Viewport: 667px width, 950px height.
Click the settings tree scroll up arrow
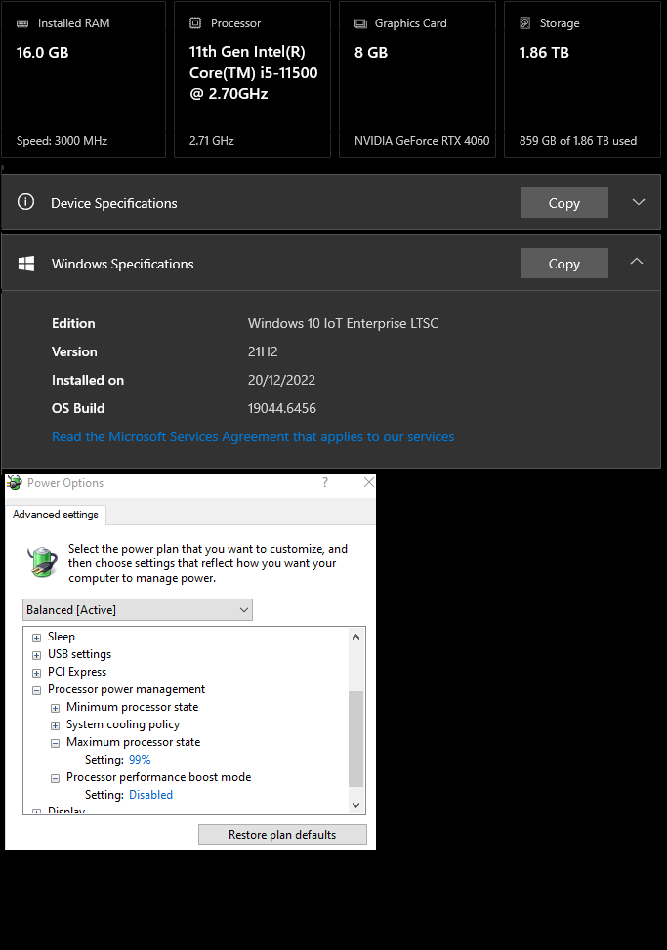(x=356, y=637)
